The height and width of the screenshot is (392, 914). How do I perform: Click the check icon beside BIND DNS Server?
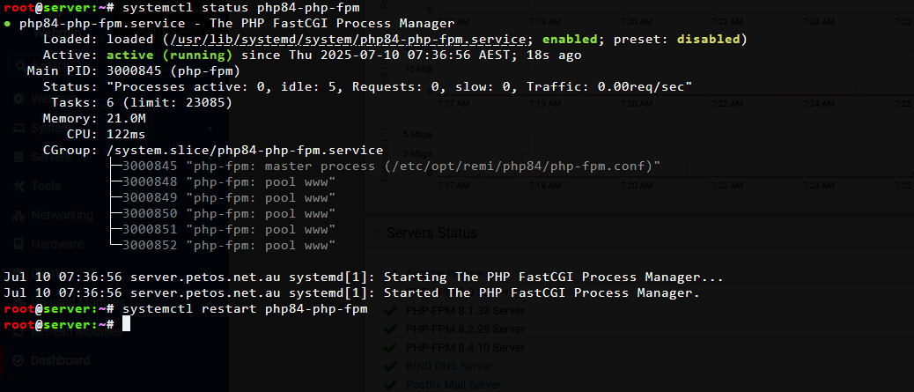391,367
